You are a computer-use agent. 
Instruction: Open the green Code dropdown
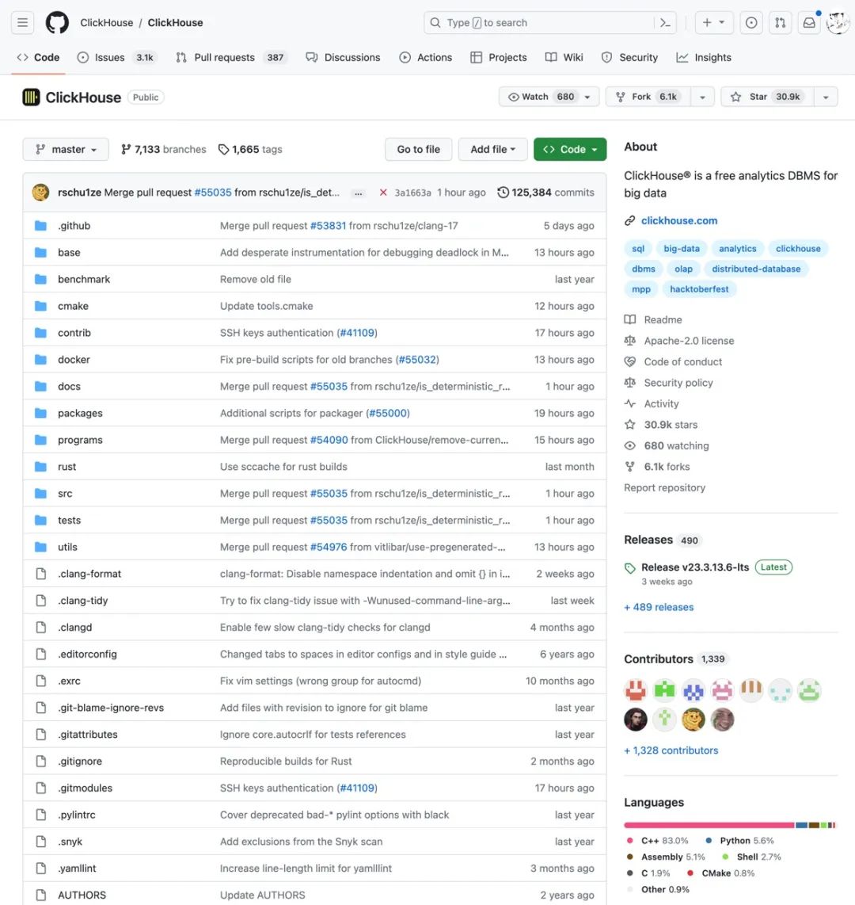tap(570, 150)
